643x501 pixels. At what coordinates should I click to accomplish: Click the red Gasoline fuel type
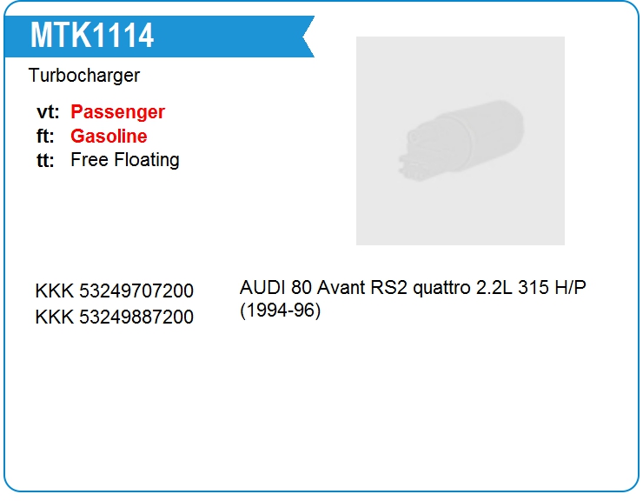coord(109,137)
